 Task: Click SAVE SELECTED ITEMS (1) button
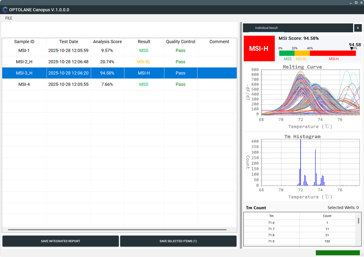178,241
